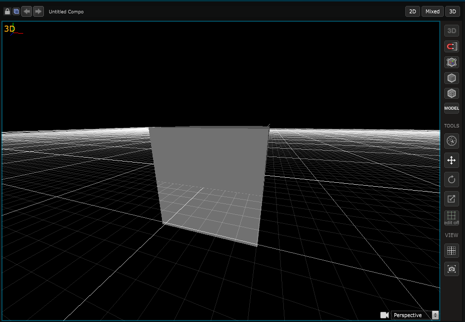This screenshot has height=322, width=465.
Task: Switch to the 2D view mode
Action: click(413, 11)
